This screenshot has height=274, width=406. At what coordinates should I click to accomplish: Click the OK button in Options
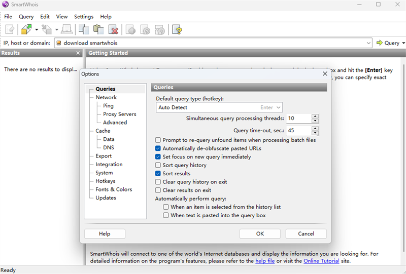point(260,234)
